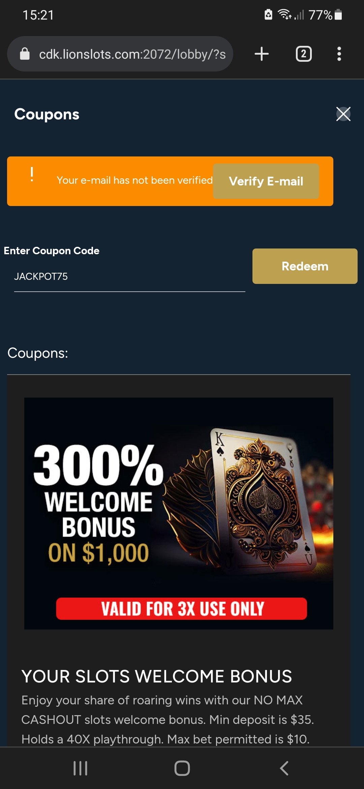The height and width of the screenshot is (789, 364).
Task: Select the 300% Welcome Bonus banner image
Action: click(x=179, y=513)
